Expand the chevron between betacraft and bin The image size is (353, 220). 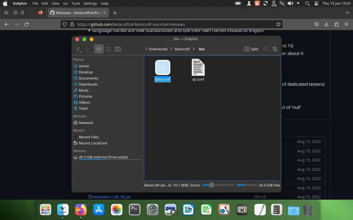coord(194,49)
